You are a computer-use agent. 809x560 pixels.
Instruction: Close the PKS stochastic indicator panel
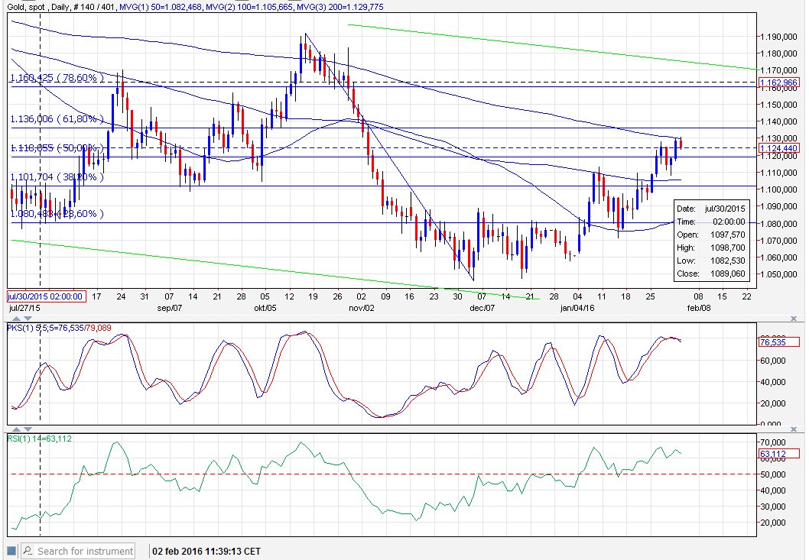pos(794,319)
